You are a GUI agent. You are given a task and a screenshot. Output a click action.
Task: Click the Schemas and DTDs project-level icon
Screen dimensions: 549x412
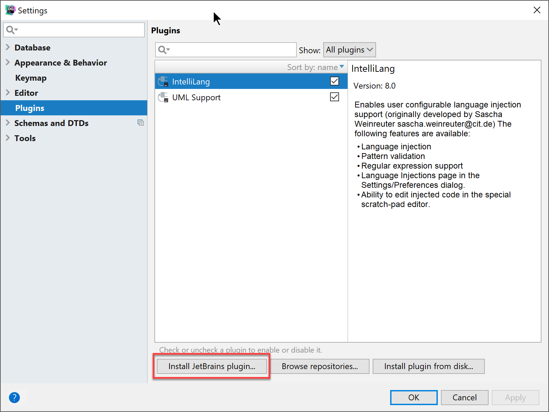(141, 123)
